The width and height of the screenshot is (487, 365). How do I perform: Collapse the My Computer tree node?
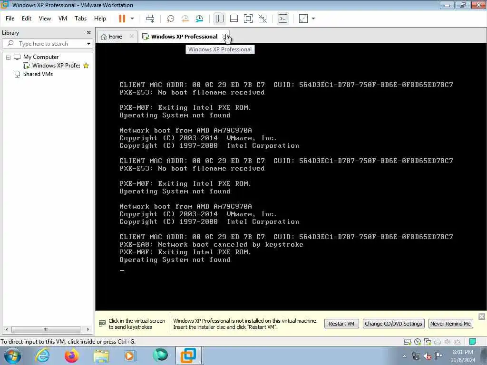(x=9, y=58)
